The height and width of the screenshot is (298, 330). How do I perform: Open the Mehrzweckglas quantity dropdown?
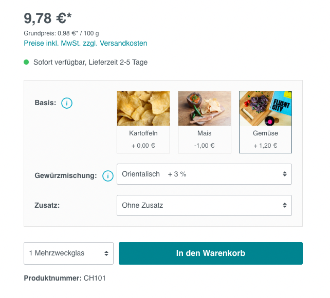(68, 253)
